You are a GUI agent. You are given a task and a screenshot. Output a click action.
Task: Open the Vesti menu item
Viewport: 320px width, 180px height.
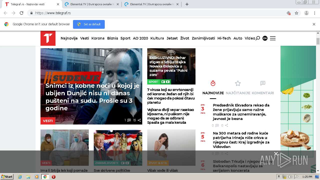tap(84, 38)
